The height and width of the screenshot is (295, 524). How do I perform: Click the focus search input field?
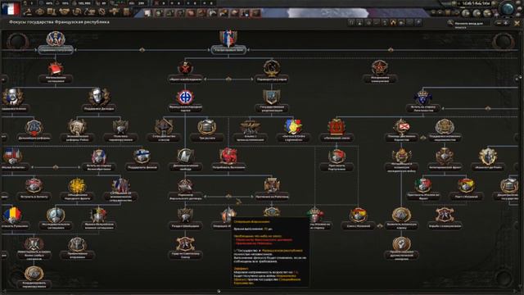click(x=472, y=23)
